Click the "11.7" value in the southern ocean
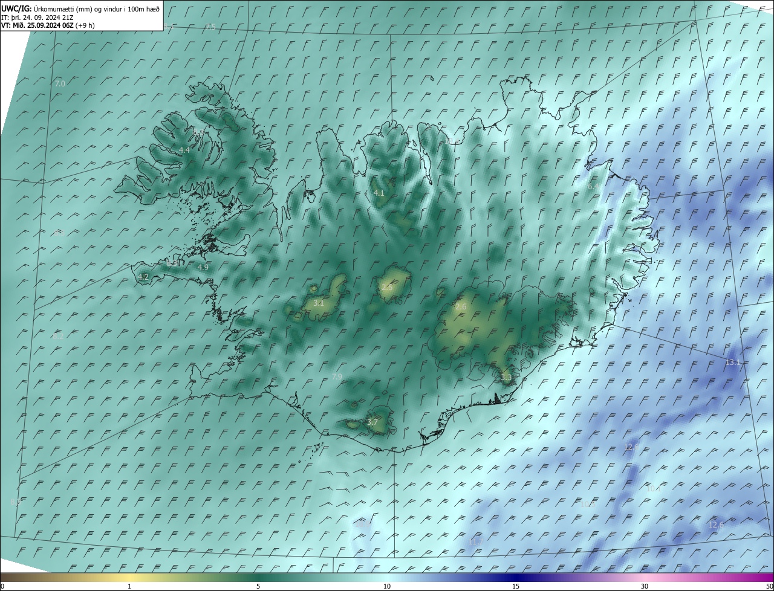 pos(475,542)
